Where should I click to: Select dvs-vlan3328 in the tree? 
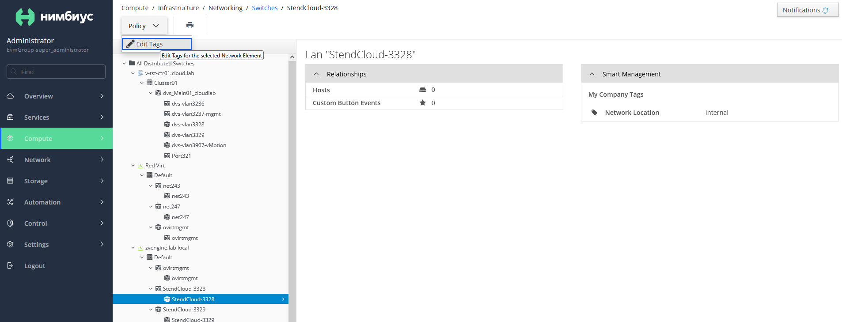click(188, 125)
